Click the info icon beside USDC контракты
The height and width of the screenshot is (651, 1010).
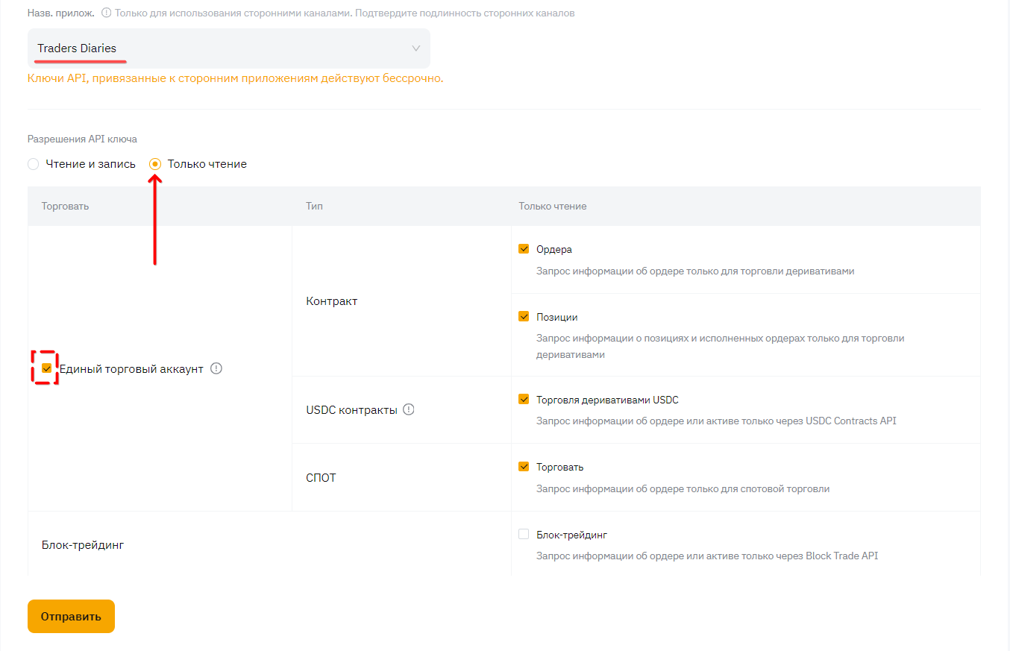tap(408, 409)
